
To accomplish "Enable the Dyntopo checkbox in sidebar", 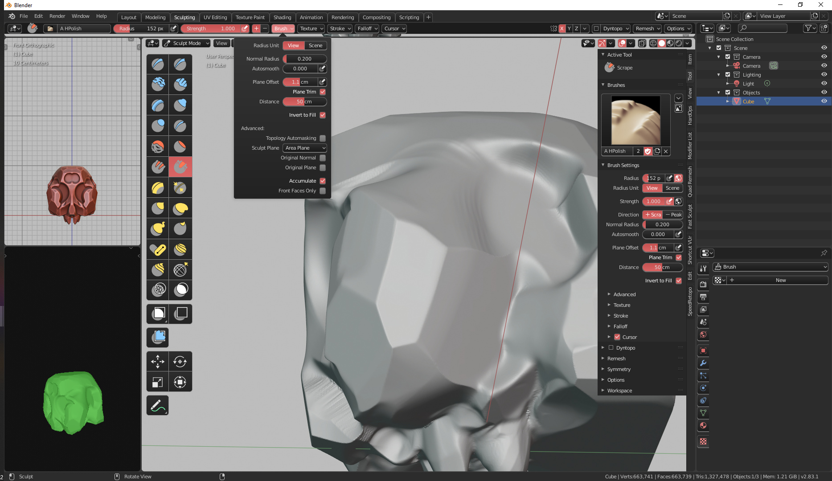I will pyautogui.click(x=611, y=348).
